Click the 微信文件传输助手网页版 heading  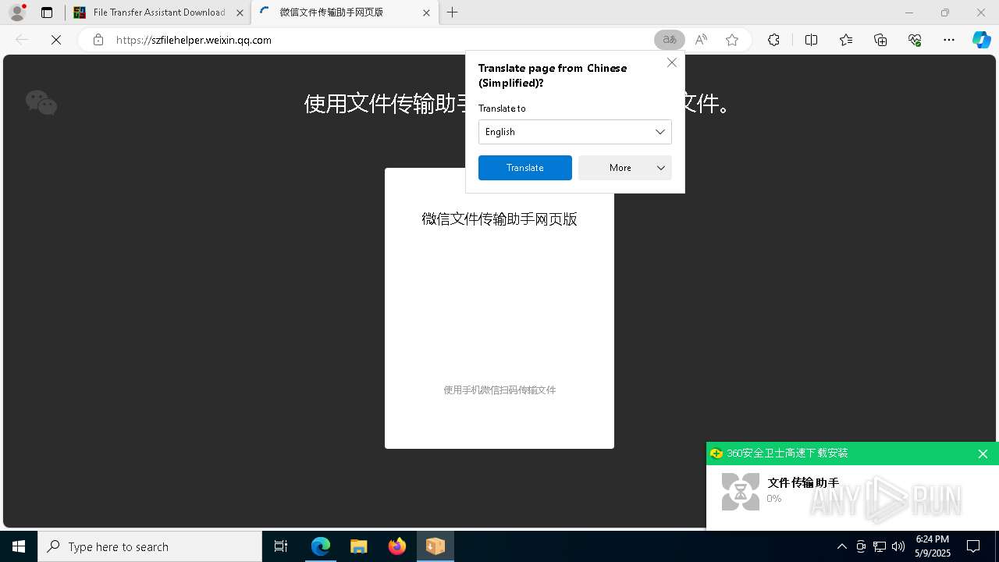coord(499,219)
